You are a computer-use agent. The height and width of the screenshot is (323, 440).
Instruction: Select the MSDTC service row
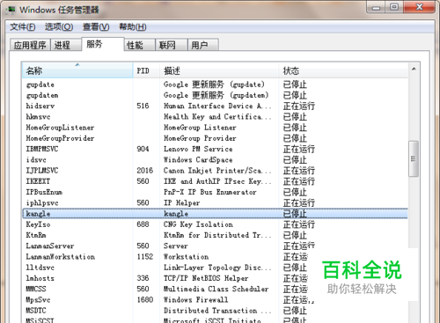click(x=215, y=311)
